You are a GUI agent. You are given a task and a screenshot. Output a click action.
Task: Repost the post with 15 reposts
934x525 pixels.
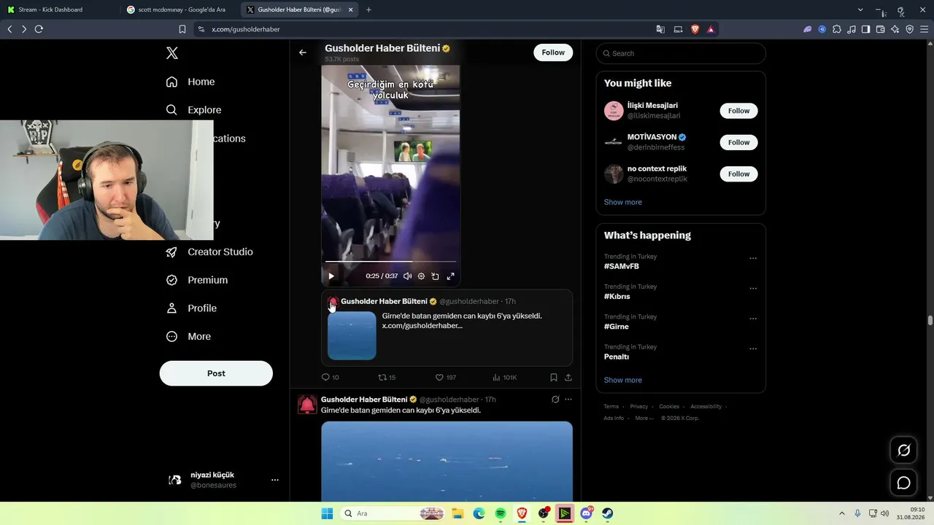tap(387, 377)
